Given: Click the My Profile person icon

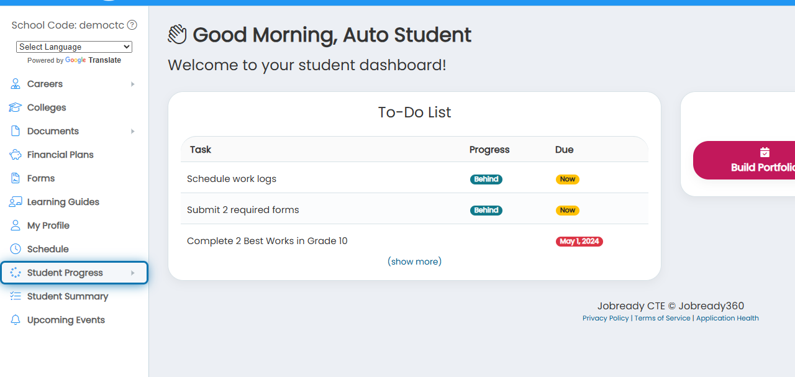Looking at the screenshot, I should click(x=16, y=225).
